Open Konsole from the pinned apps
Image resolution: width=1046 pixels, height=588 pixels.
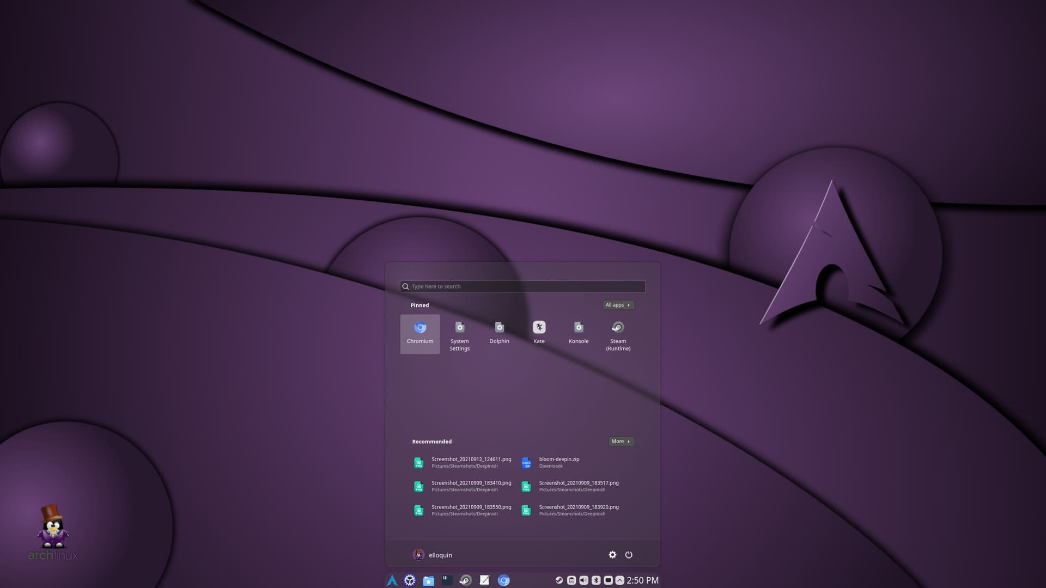pyautogui.click(x=579, y=334)
